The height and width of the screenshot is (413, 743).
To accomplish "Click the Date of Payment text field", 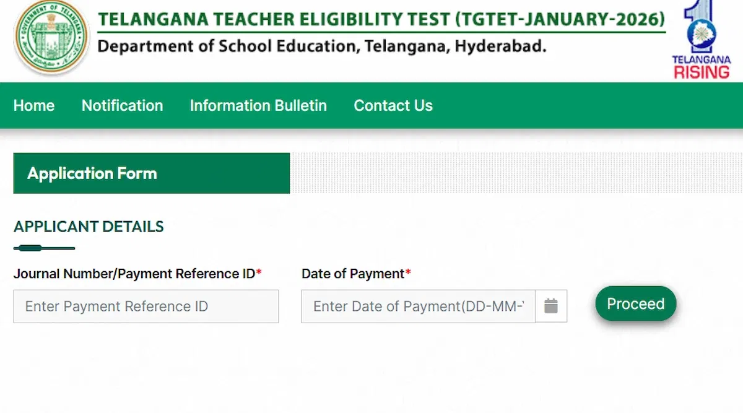I will click(418, 306).
